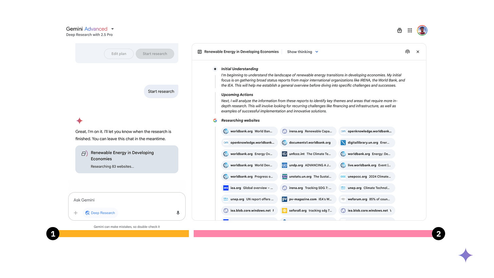Open pv-magazine.com IEA's W... chip

[308, 199]
